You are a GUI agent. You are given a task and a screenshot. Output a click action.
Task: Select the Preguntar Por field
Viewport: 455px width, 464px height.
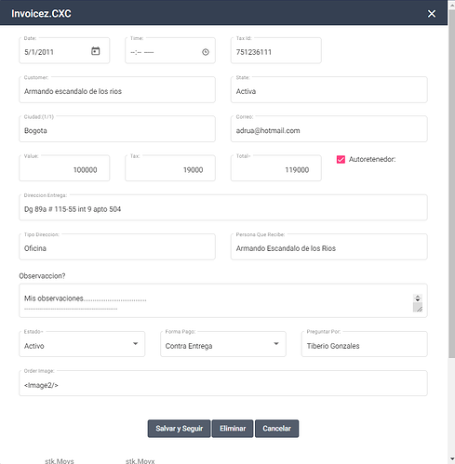point(364,344)
